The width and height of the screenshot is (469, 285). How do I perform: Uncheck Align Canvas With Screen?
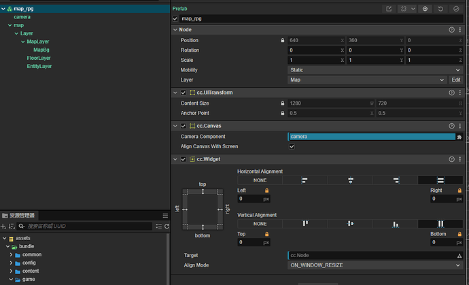pos(292,146)
